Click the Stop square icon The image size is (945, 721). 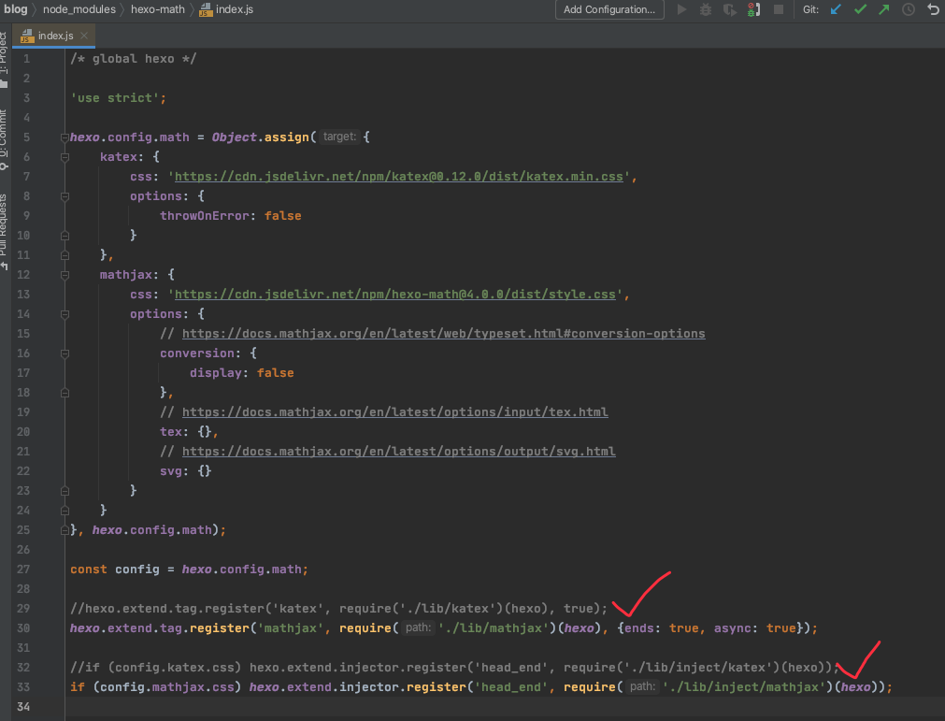[x=778, y=9]
